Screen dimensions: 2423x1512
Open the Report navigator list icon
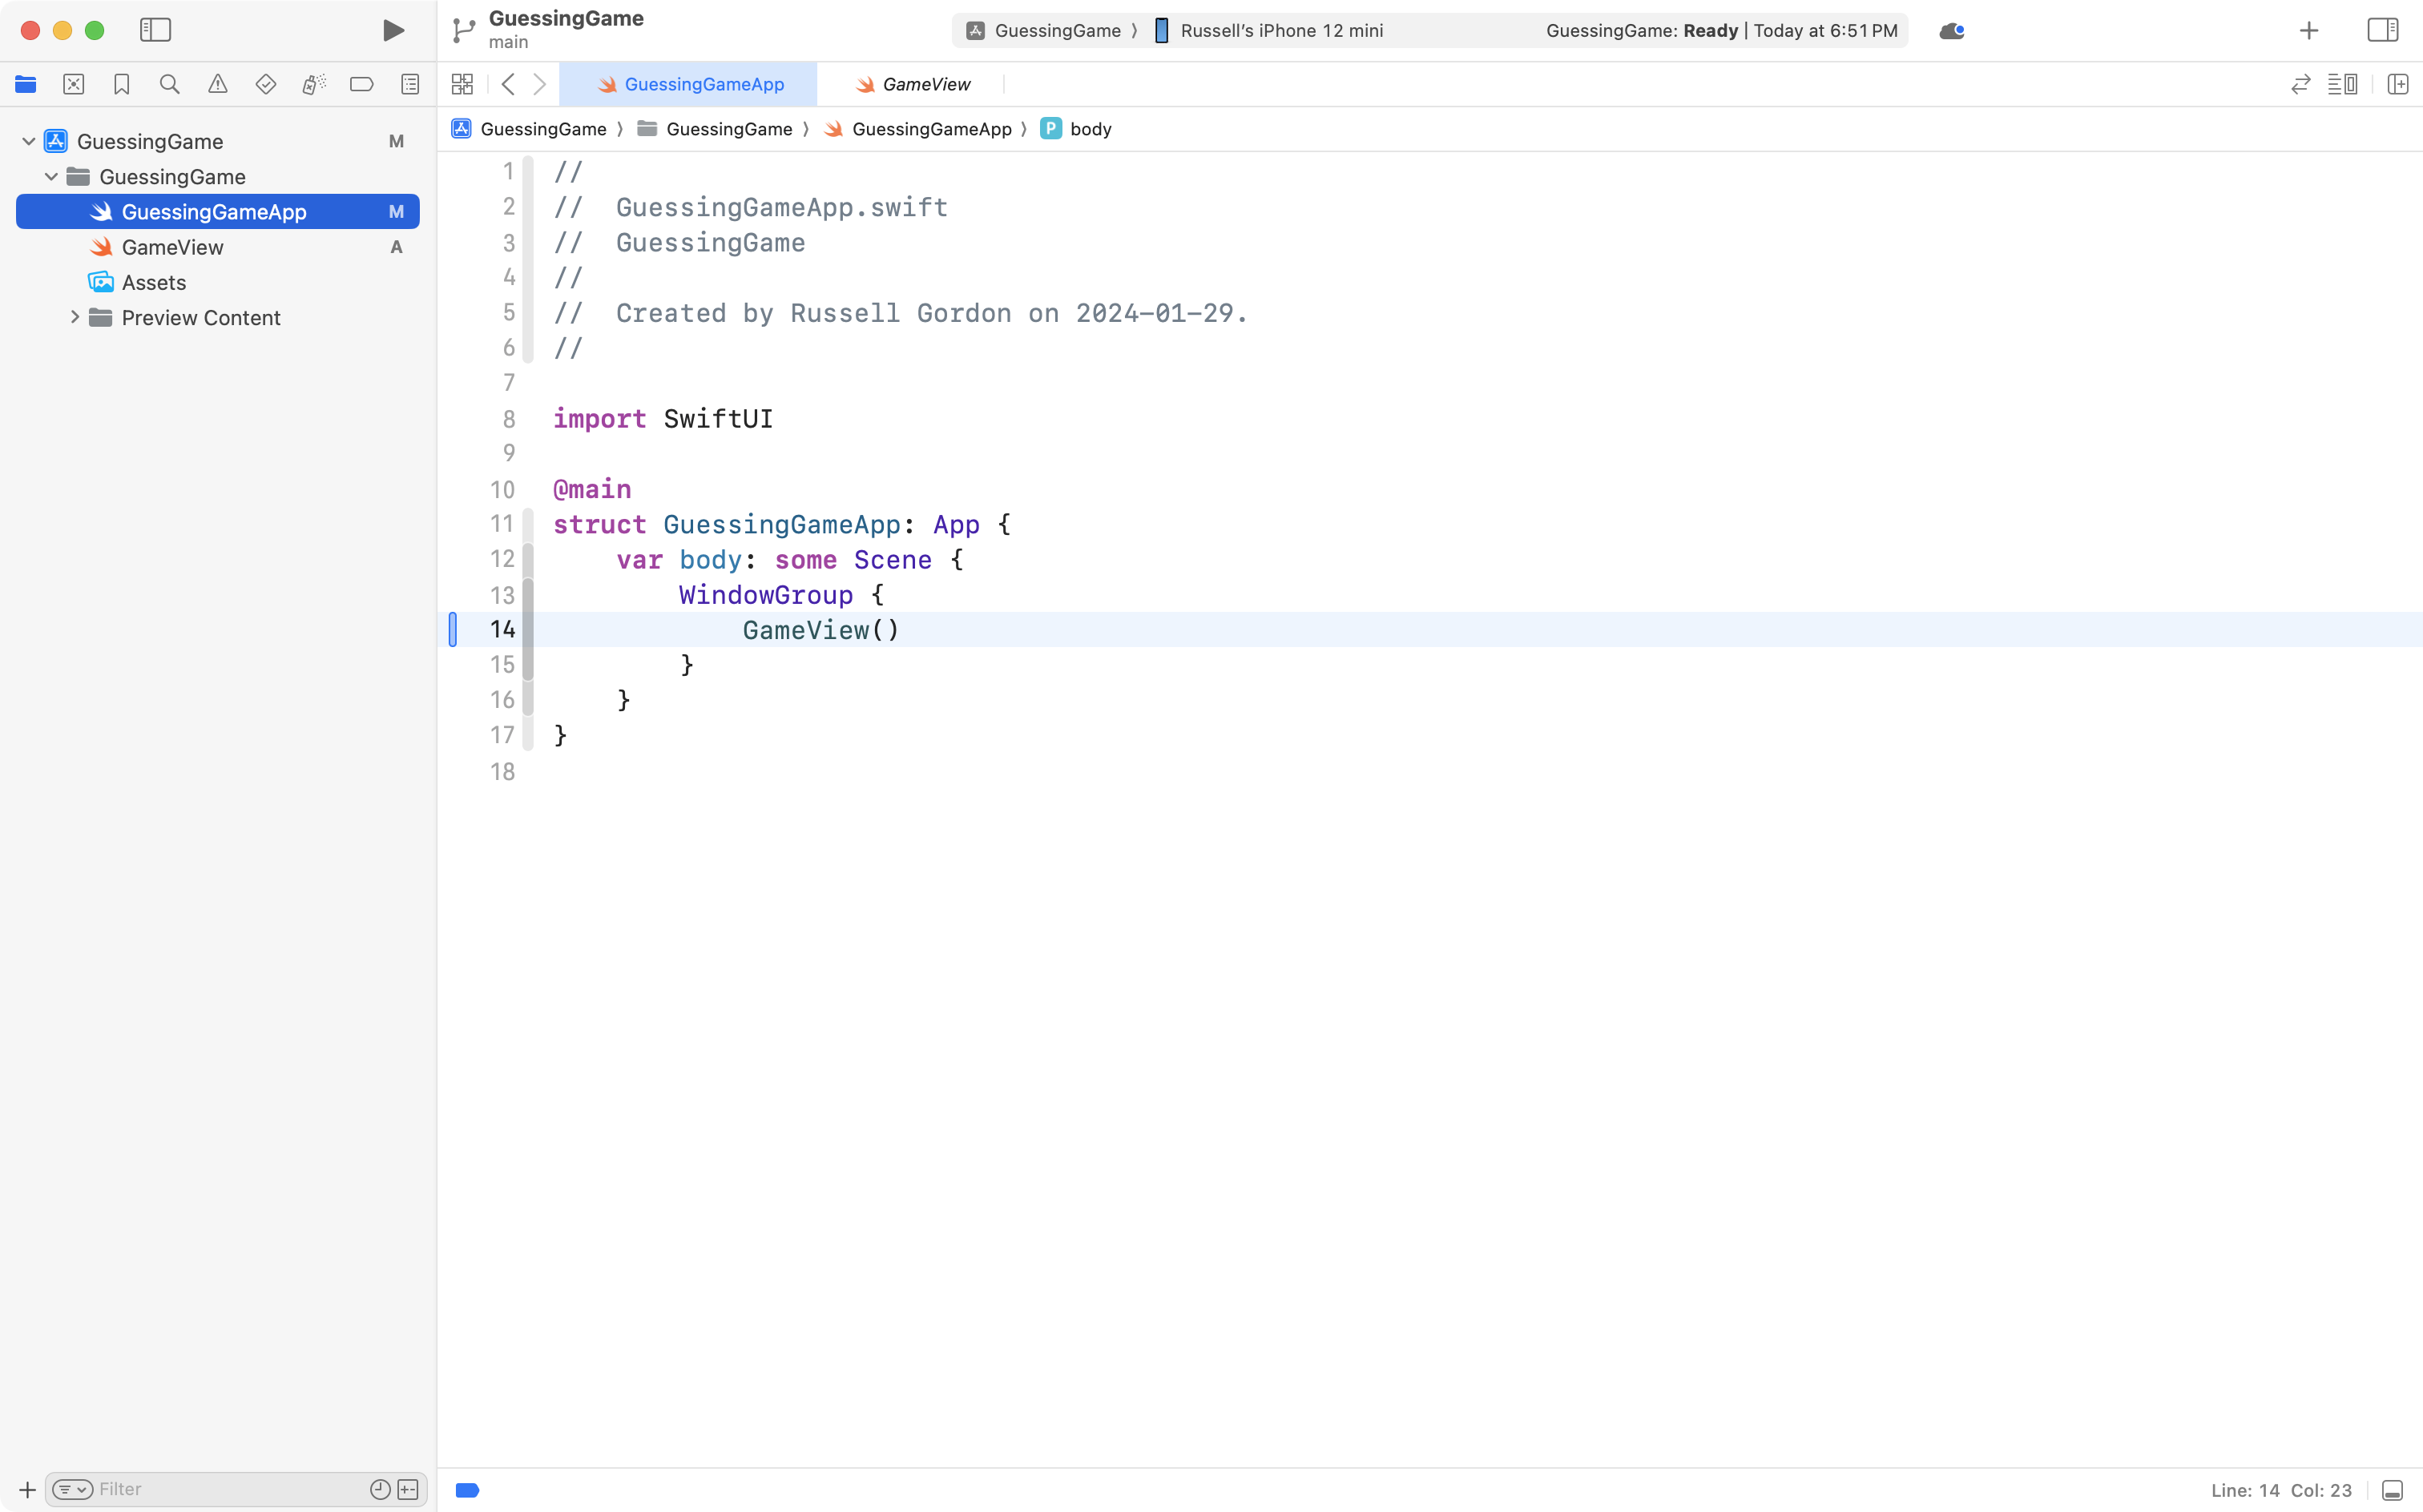click(410, 84)
